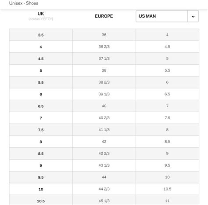
Task: Click the Unisex - Shoes heading
Action: [24, 3]
